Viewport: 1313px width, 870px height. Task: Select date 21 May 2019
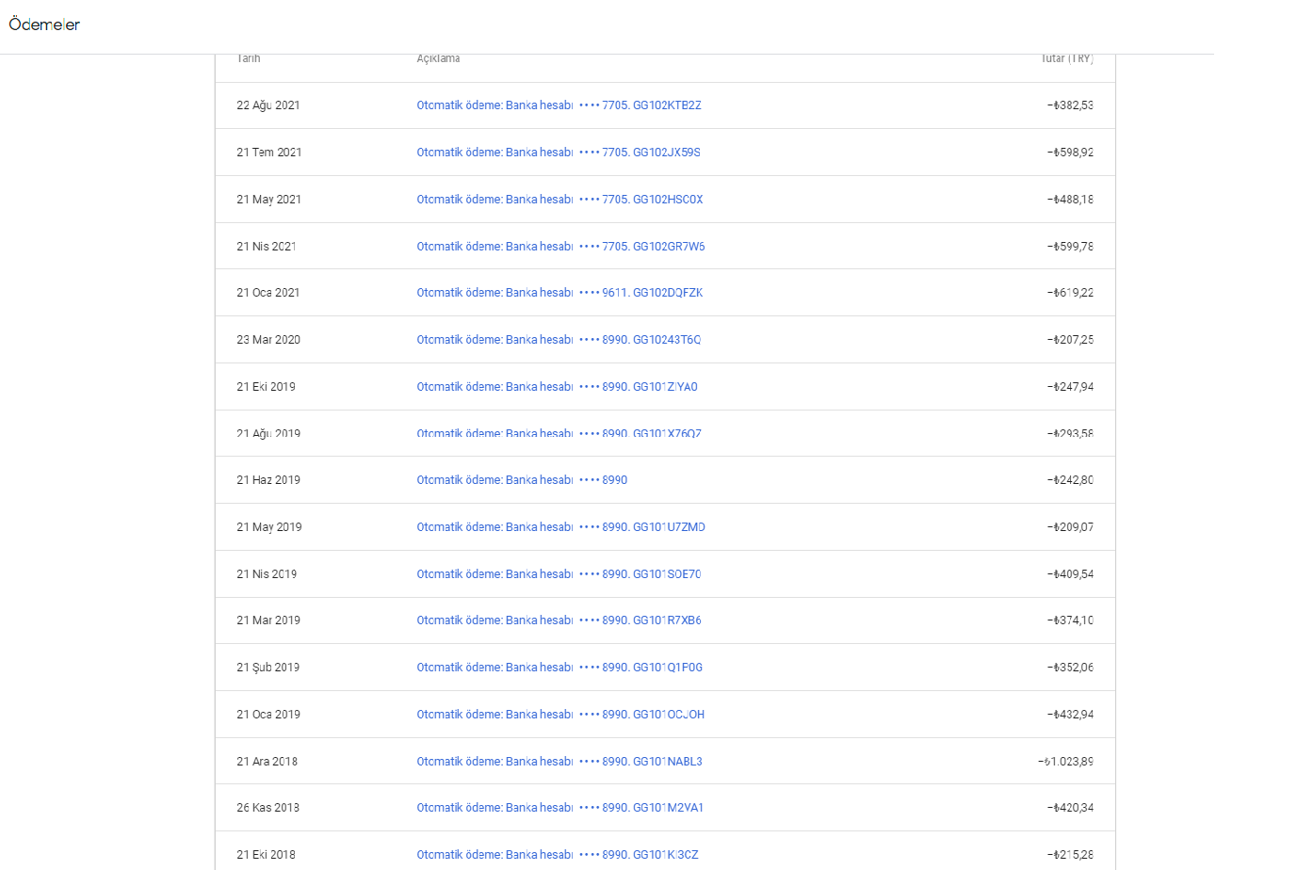click(x=269, y=527)
